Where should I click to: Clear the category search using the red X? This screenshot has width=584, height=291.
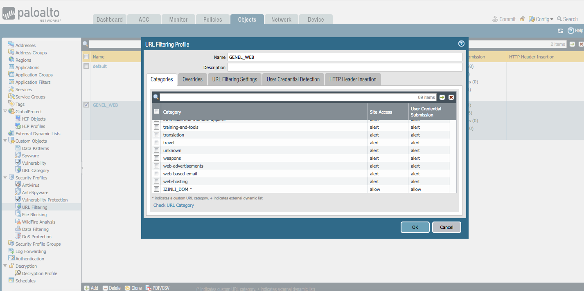tap(451, 97)
